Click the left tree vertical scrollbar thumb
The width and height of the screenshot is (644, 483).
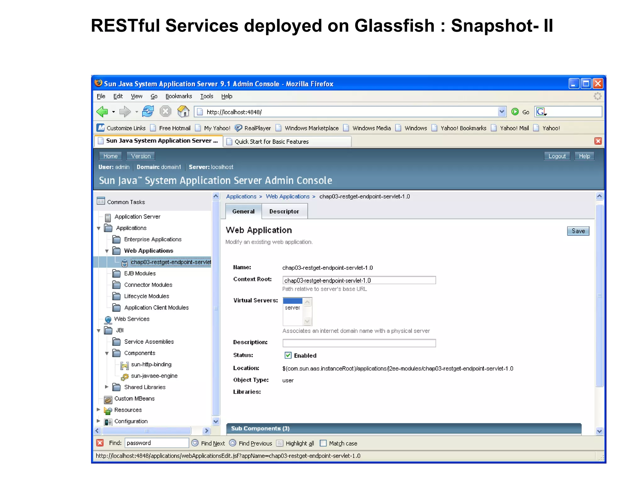[216, 308]
